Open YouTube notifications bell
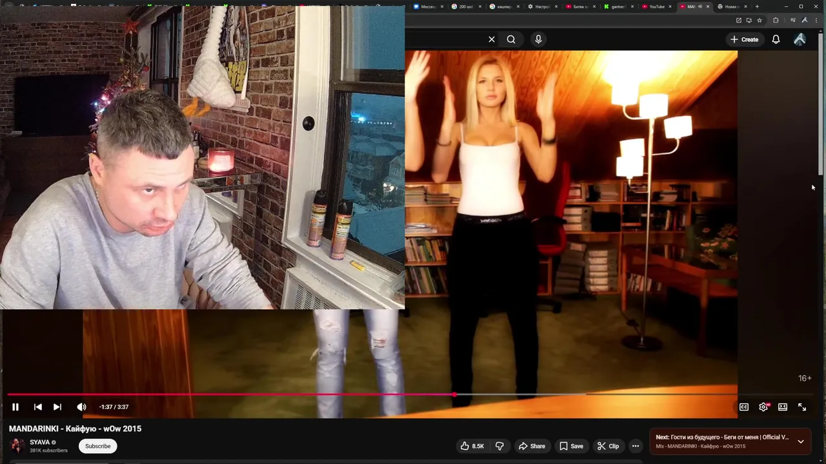 (776, 39)
